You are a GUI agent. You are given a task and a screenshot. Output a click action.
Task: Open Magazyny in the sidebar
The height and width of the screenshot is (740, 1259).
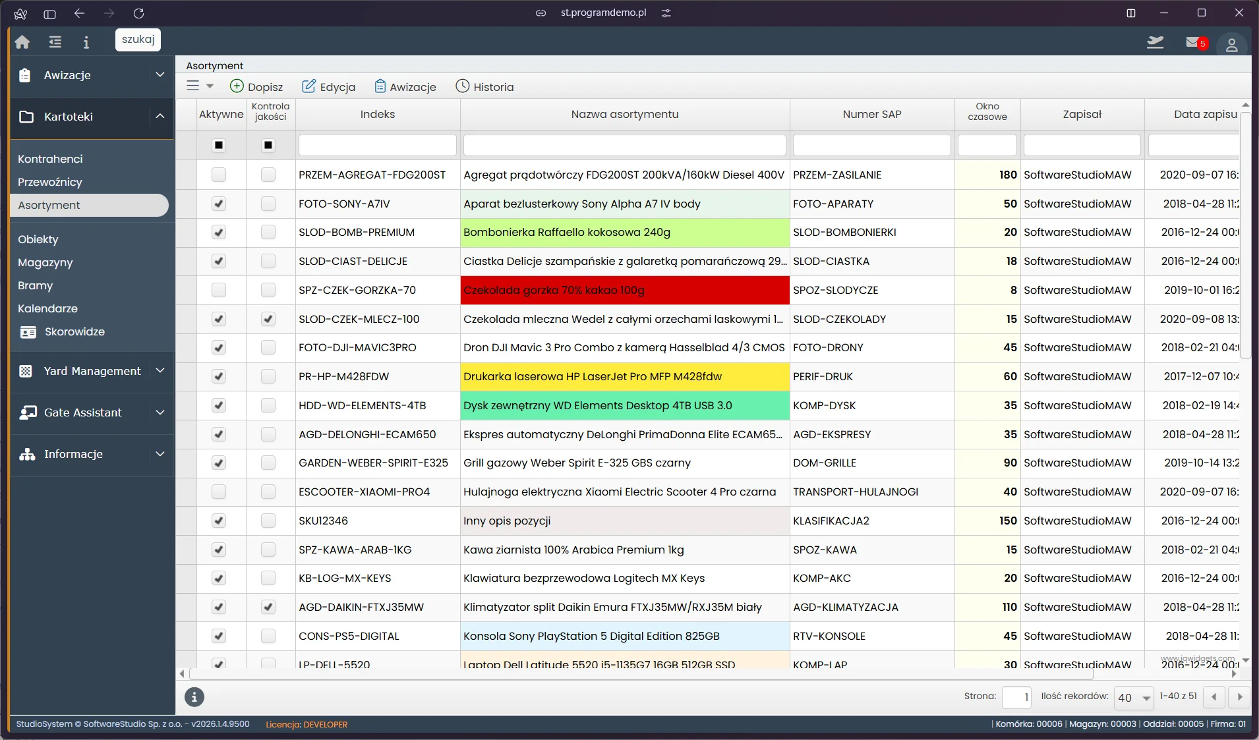[x=45, y=262]
